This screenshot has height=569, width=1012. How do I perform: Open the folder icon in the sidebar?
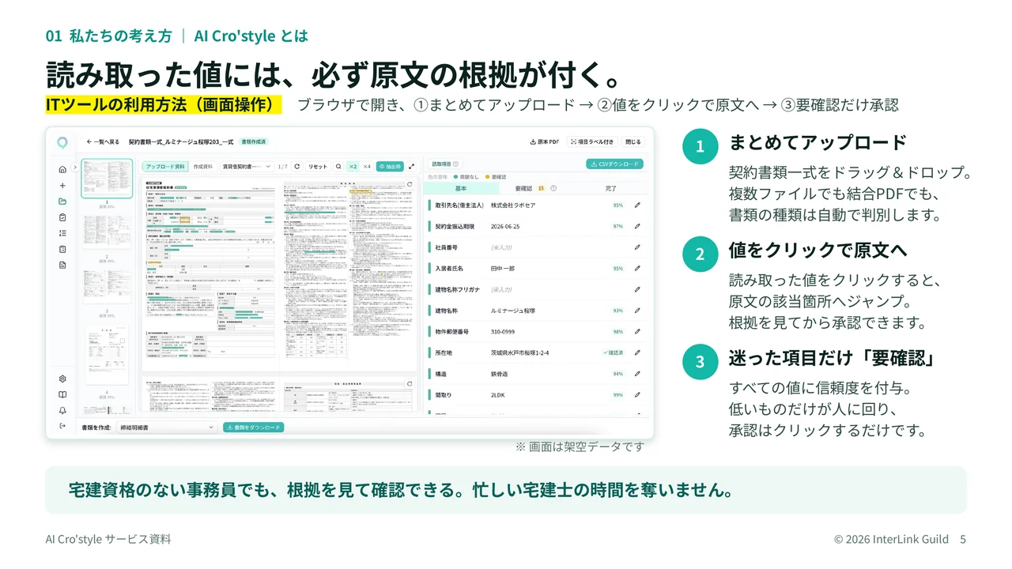62,201
